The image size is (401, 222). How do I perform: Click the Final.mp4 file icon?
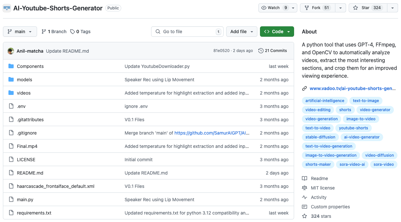(11, 146)
